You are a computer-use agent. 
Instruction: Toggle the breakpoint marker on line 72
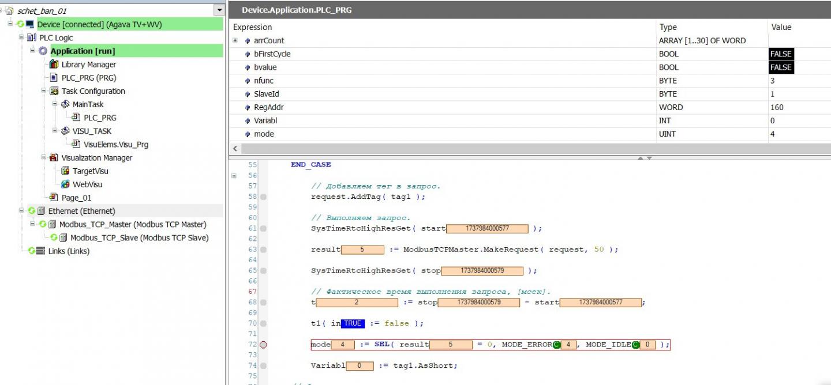coord(264,345)
